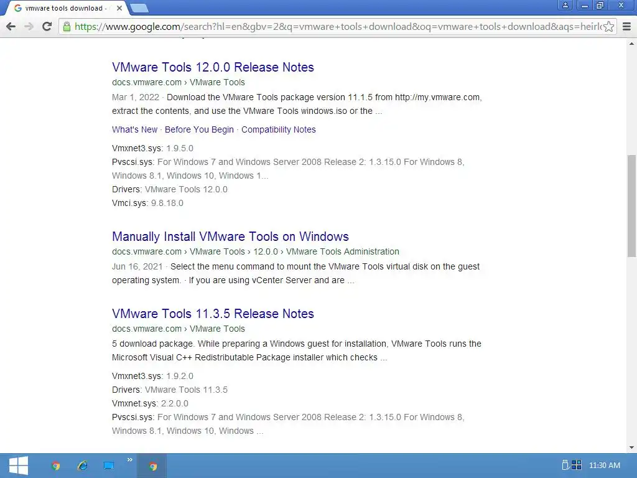Close the vmware tools download tab
Image resolution: width=637 pixels, height=478 pixels.
coord(119,8)
